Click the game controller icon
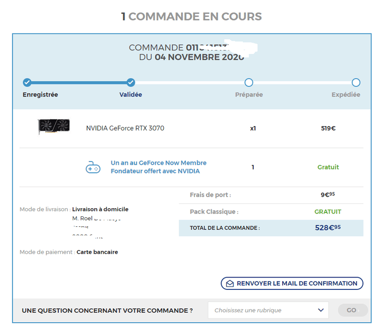Viewport: 382px width, 330px height. pos(93,167)
